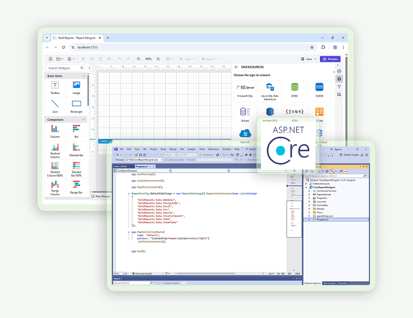Screen dimensions: 413x318
Task: Select the Stacked Bar 100% widget
Action: tap(76, 169)
